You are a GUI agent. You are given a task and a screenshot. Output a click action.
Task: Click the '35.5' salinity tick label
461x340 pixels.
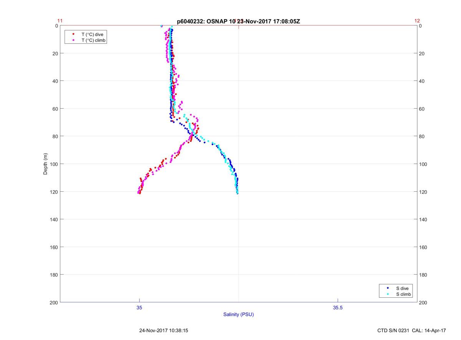click(x=338, y=307)
